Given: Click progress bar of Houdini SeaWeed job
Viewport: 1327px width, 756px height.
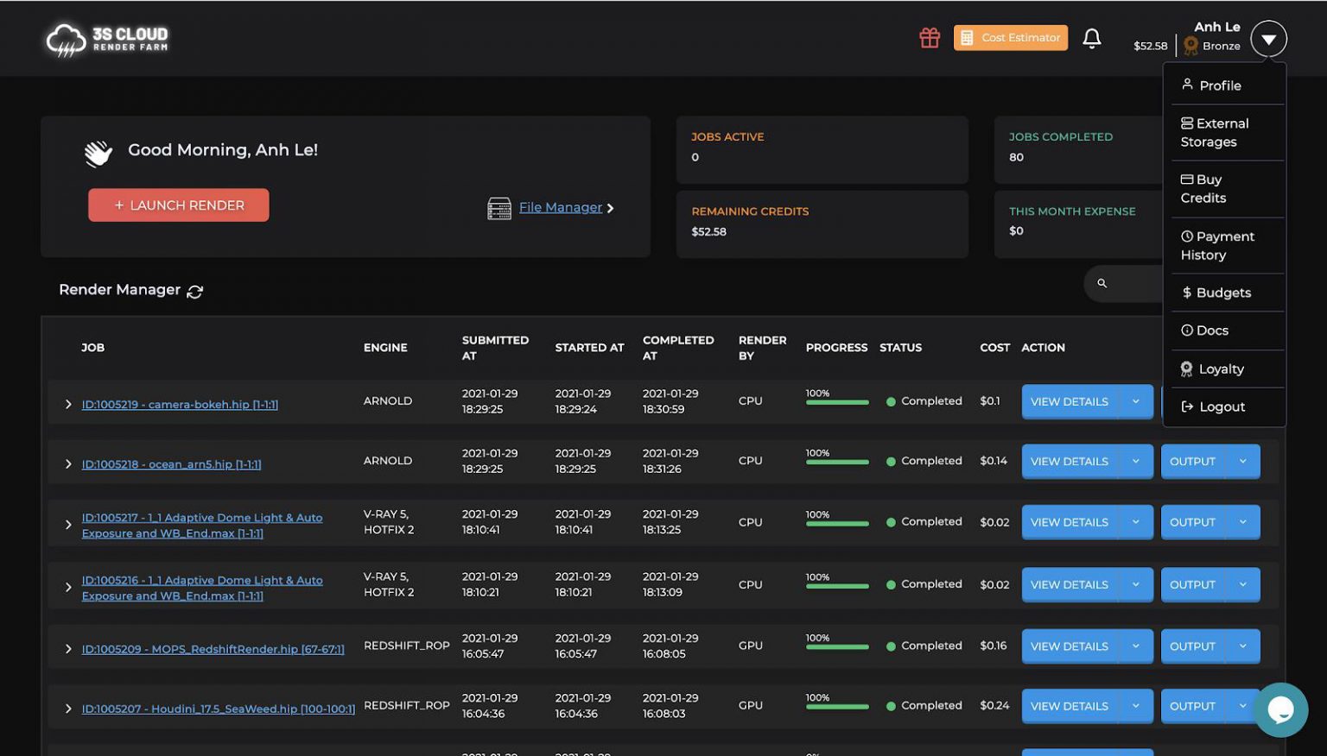Looking at the screenshot, I should tap(836, 707).
